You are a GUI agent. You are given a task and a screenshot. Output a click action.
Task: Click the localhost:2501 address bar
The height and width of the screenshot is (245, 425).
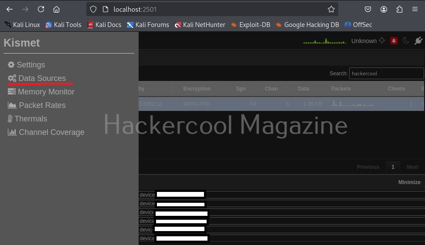coord(212,10)
